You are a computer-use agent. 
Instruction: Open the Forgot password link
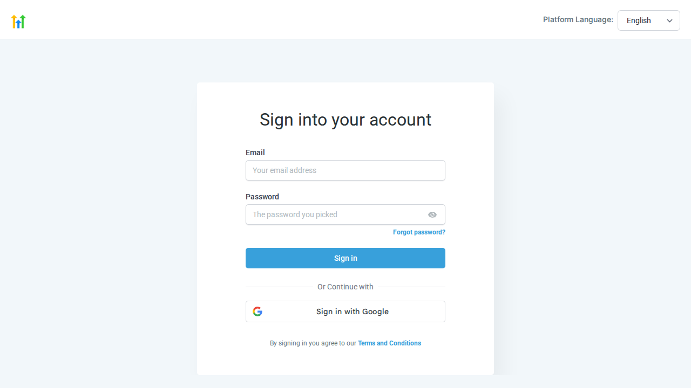point(419,232)
